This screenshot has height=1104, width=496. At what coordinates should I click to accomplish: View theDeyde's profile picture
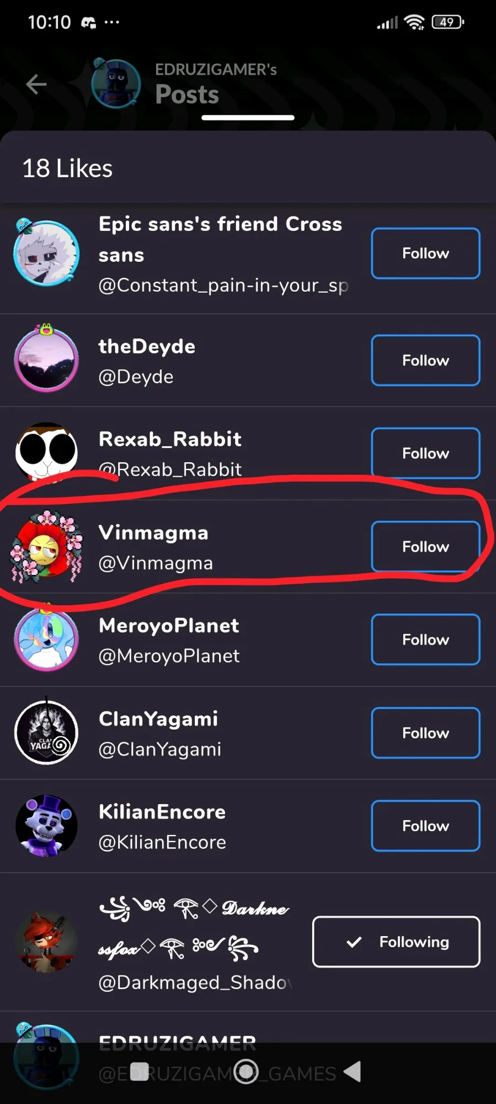(46, 360)
